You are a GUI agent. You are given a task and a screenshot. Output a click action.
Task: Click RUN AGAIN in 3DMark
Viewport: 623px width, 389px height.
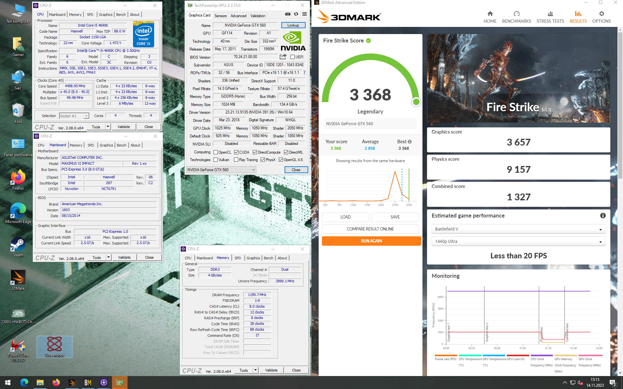371,241
